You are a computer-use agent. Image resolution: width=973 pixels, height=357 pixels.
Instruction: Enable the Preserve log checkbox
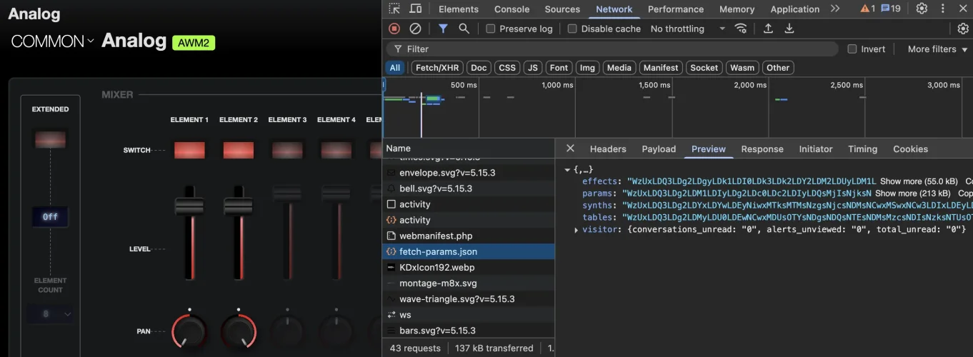click(491, 29)
